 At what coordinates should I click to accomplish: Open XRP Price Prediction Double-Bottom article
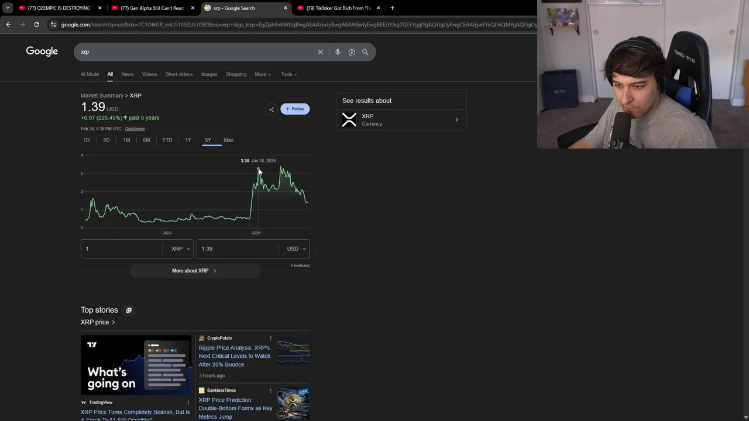(x=235, y=408)
